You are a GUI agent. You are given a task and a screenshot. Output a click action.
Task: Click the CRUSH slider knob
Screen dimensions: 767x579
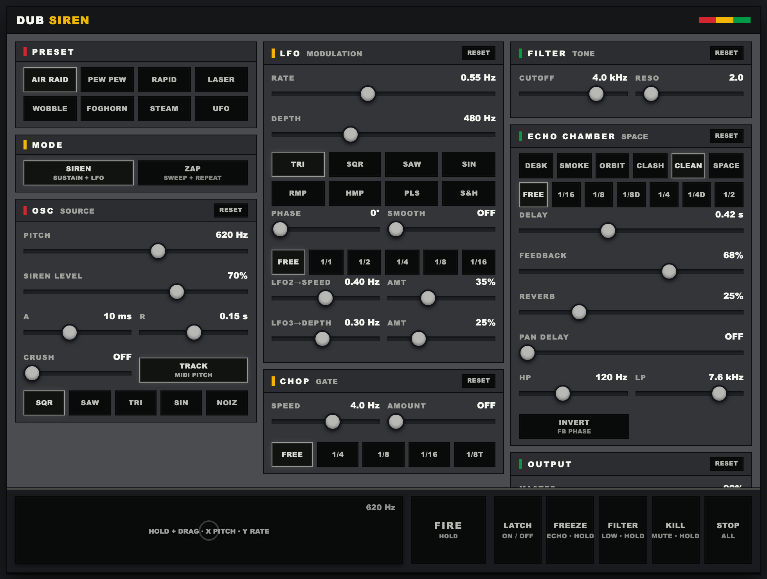pos(32,373)
